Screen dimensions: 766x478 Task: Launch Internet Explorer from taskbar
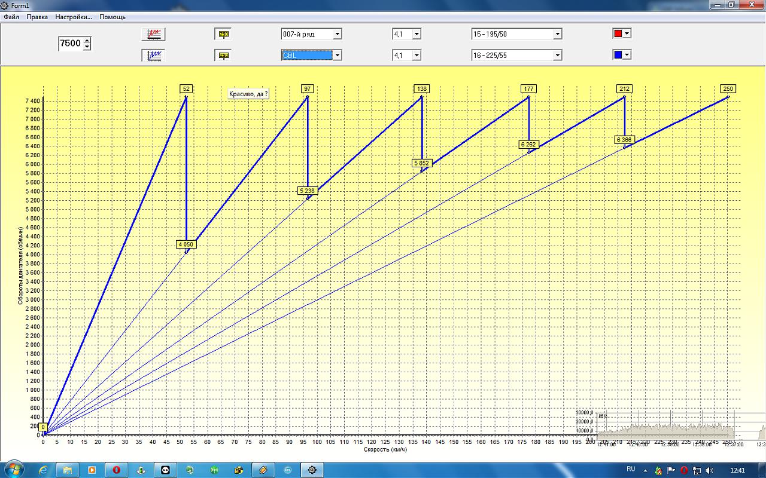point(42,470)
